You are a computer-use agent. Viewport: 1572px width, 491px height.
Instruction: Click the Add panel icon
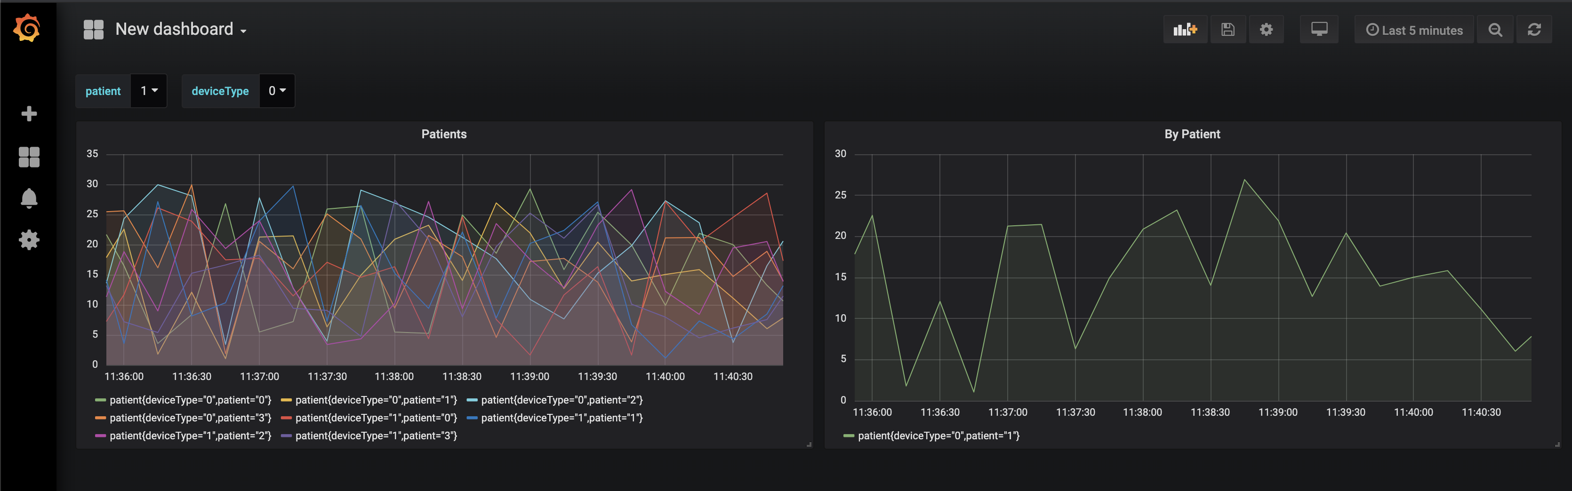click(x=1185, y=30)
